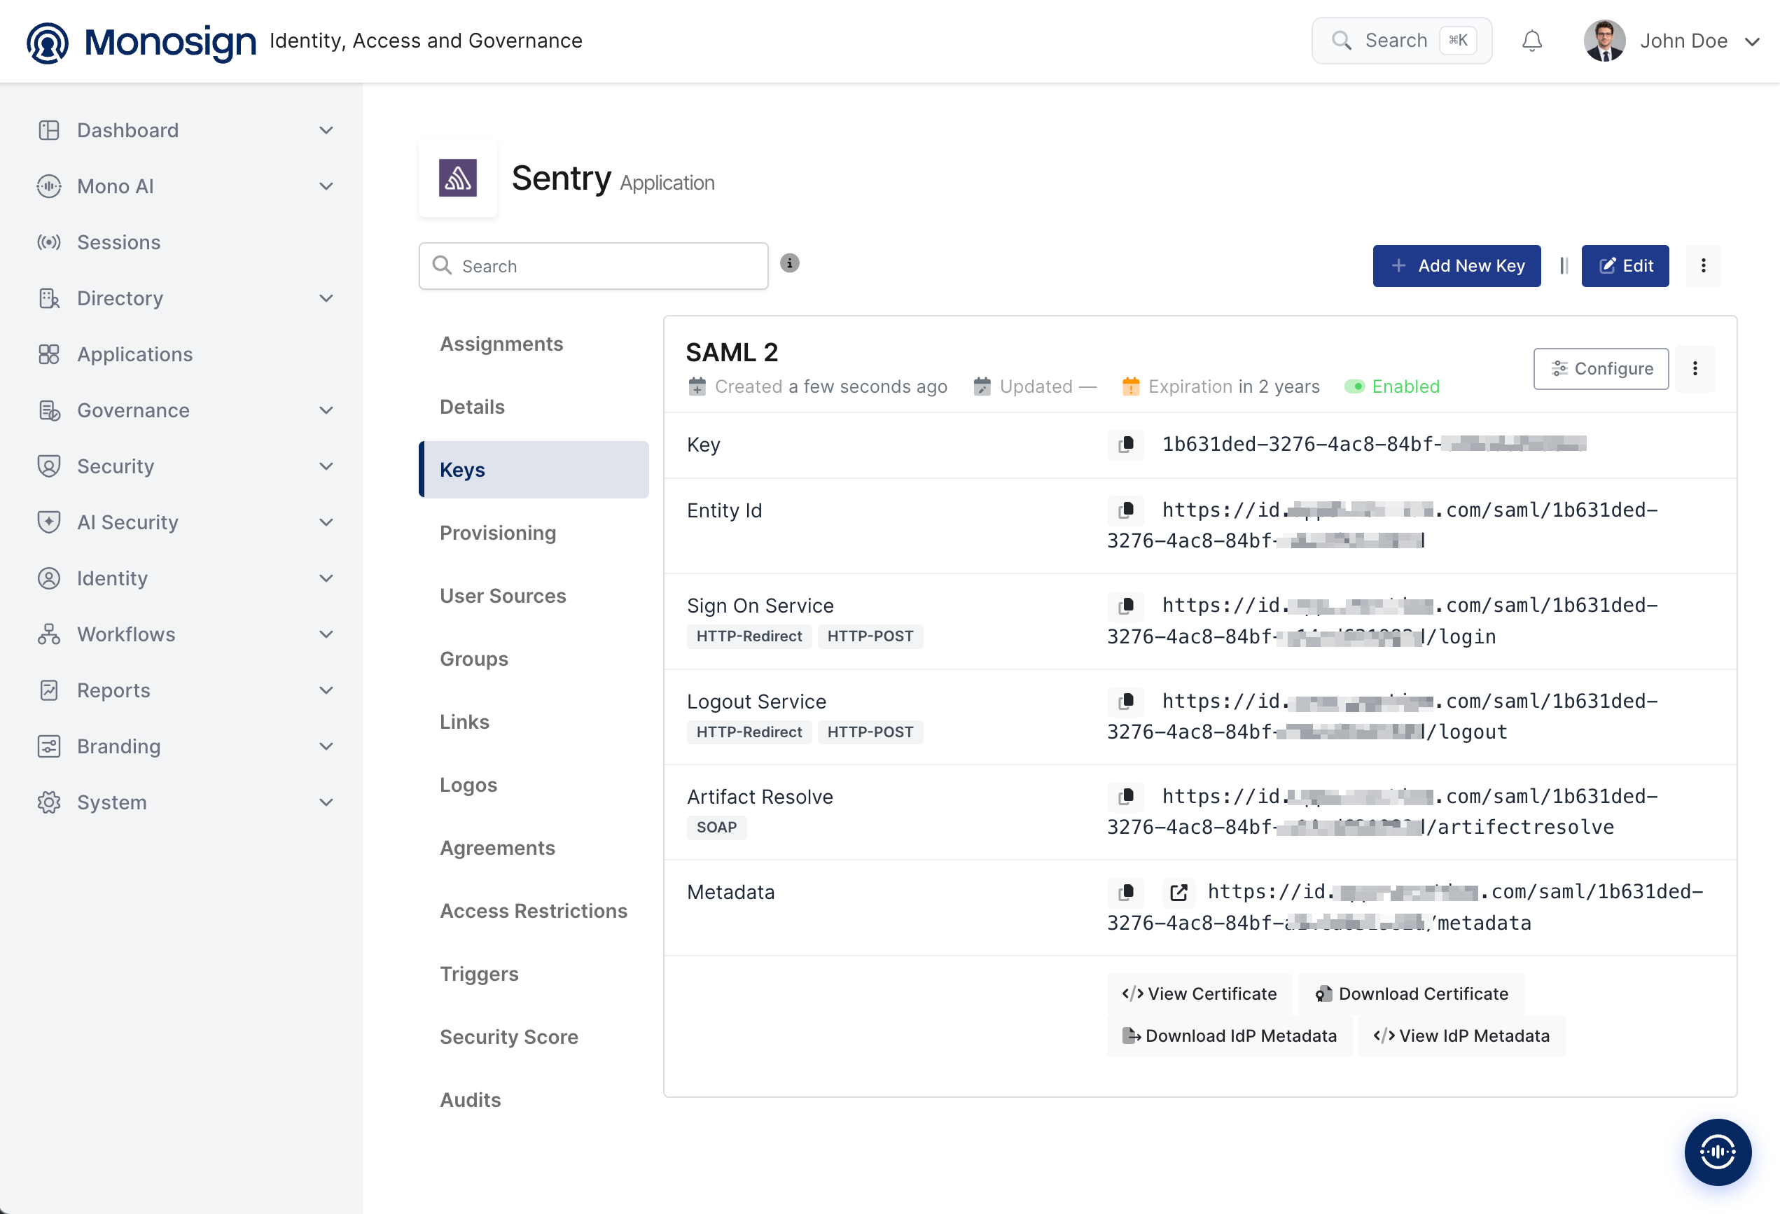This screenshot has width=1780, height=1214.
Task: Click the Sentry application logo
Action: pyautogui.click(x=458, y=179)
